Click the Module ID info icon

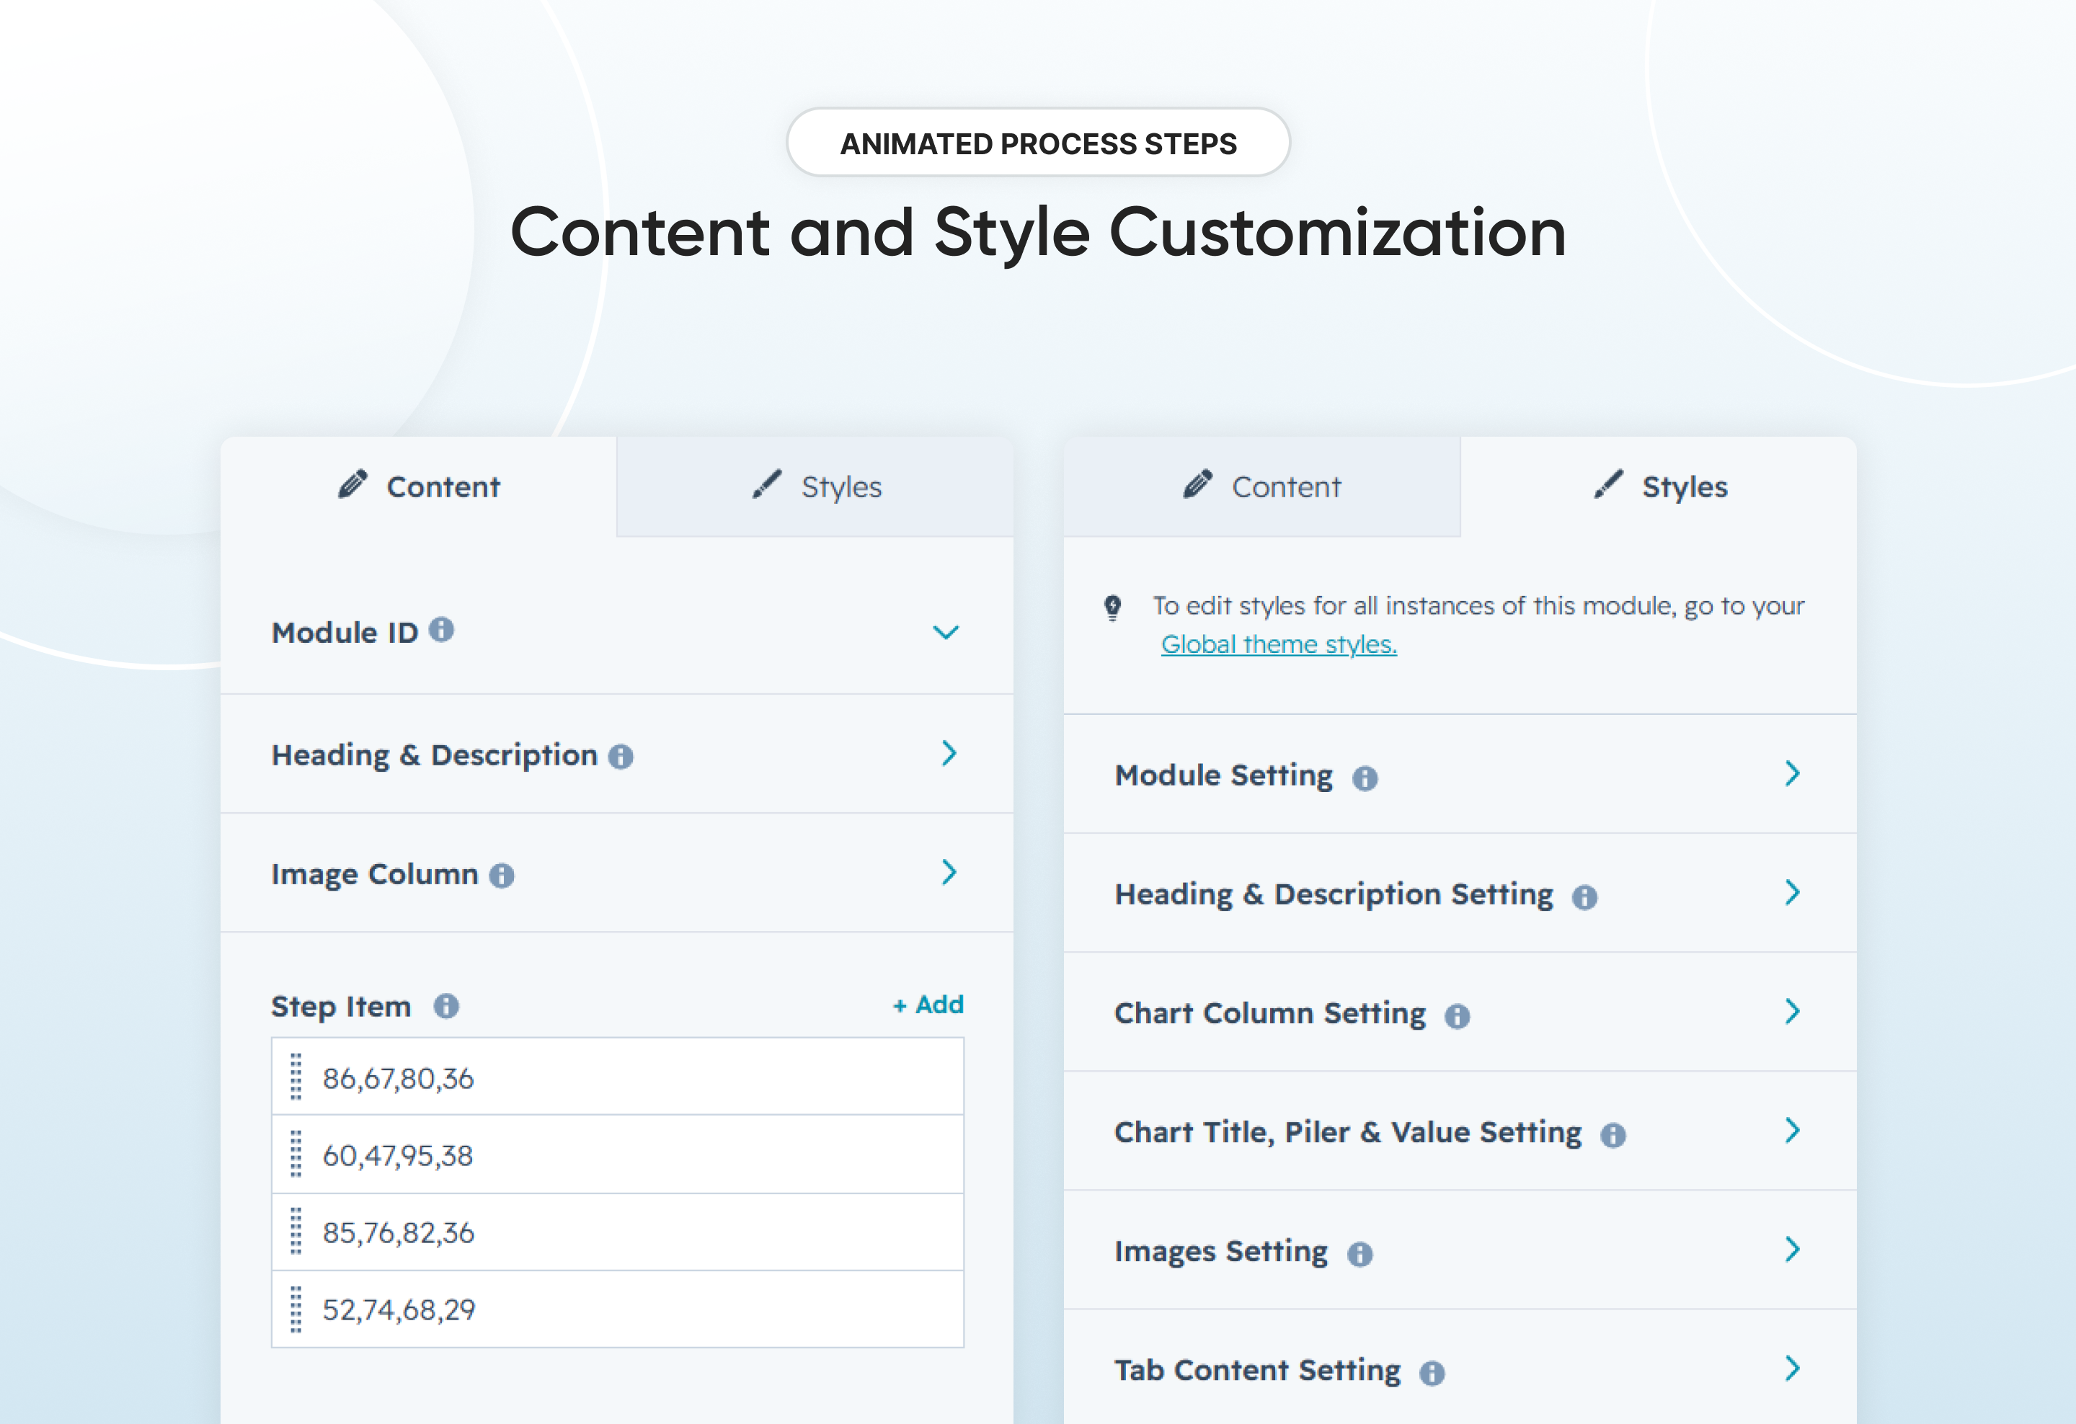441,631
